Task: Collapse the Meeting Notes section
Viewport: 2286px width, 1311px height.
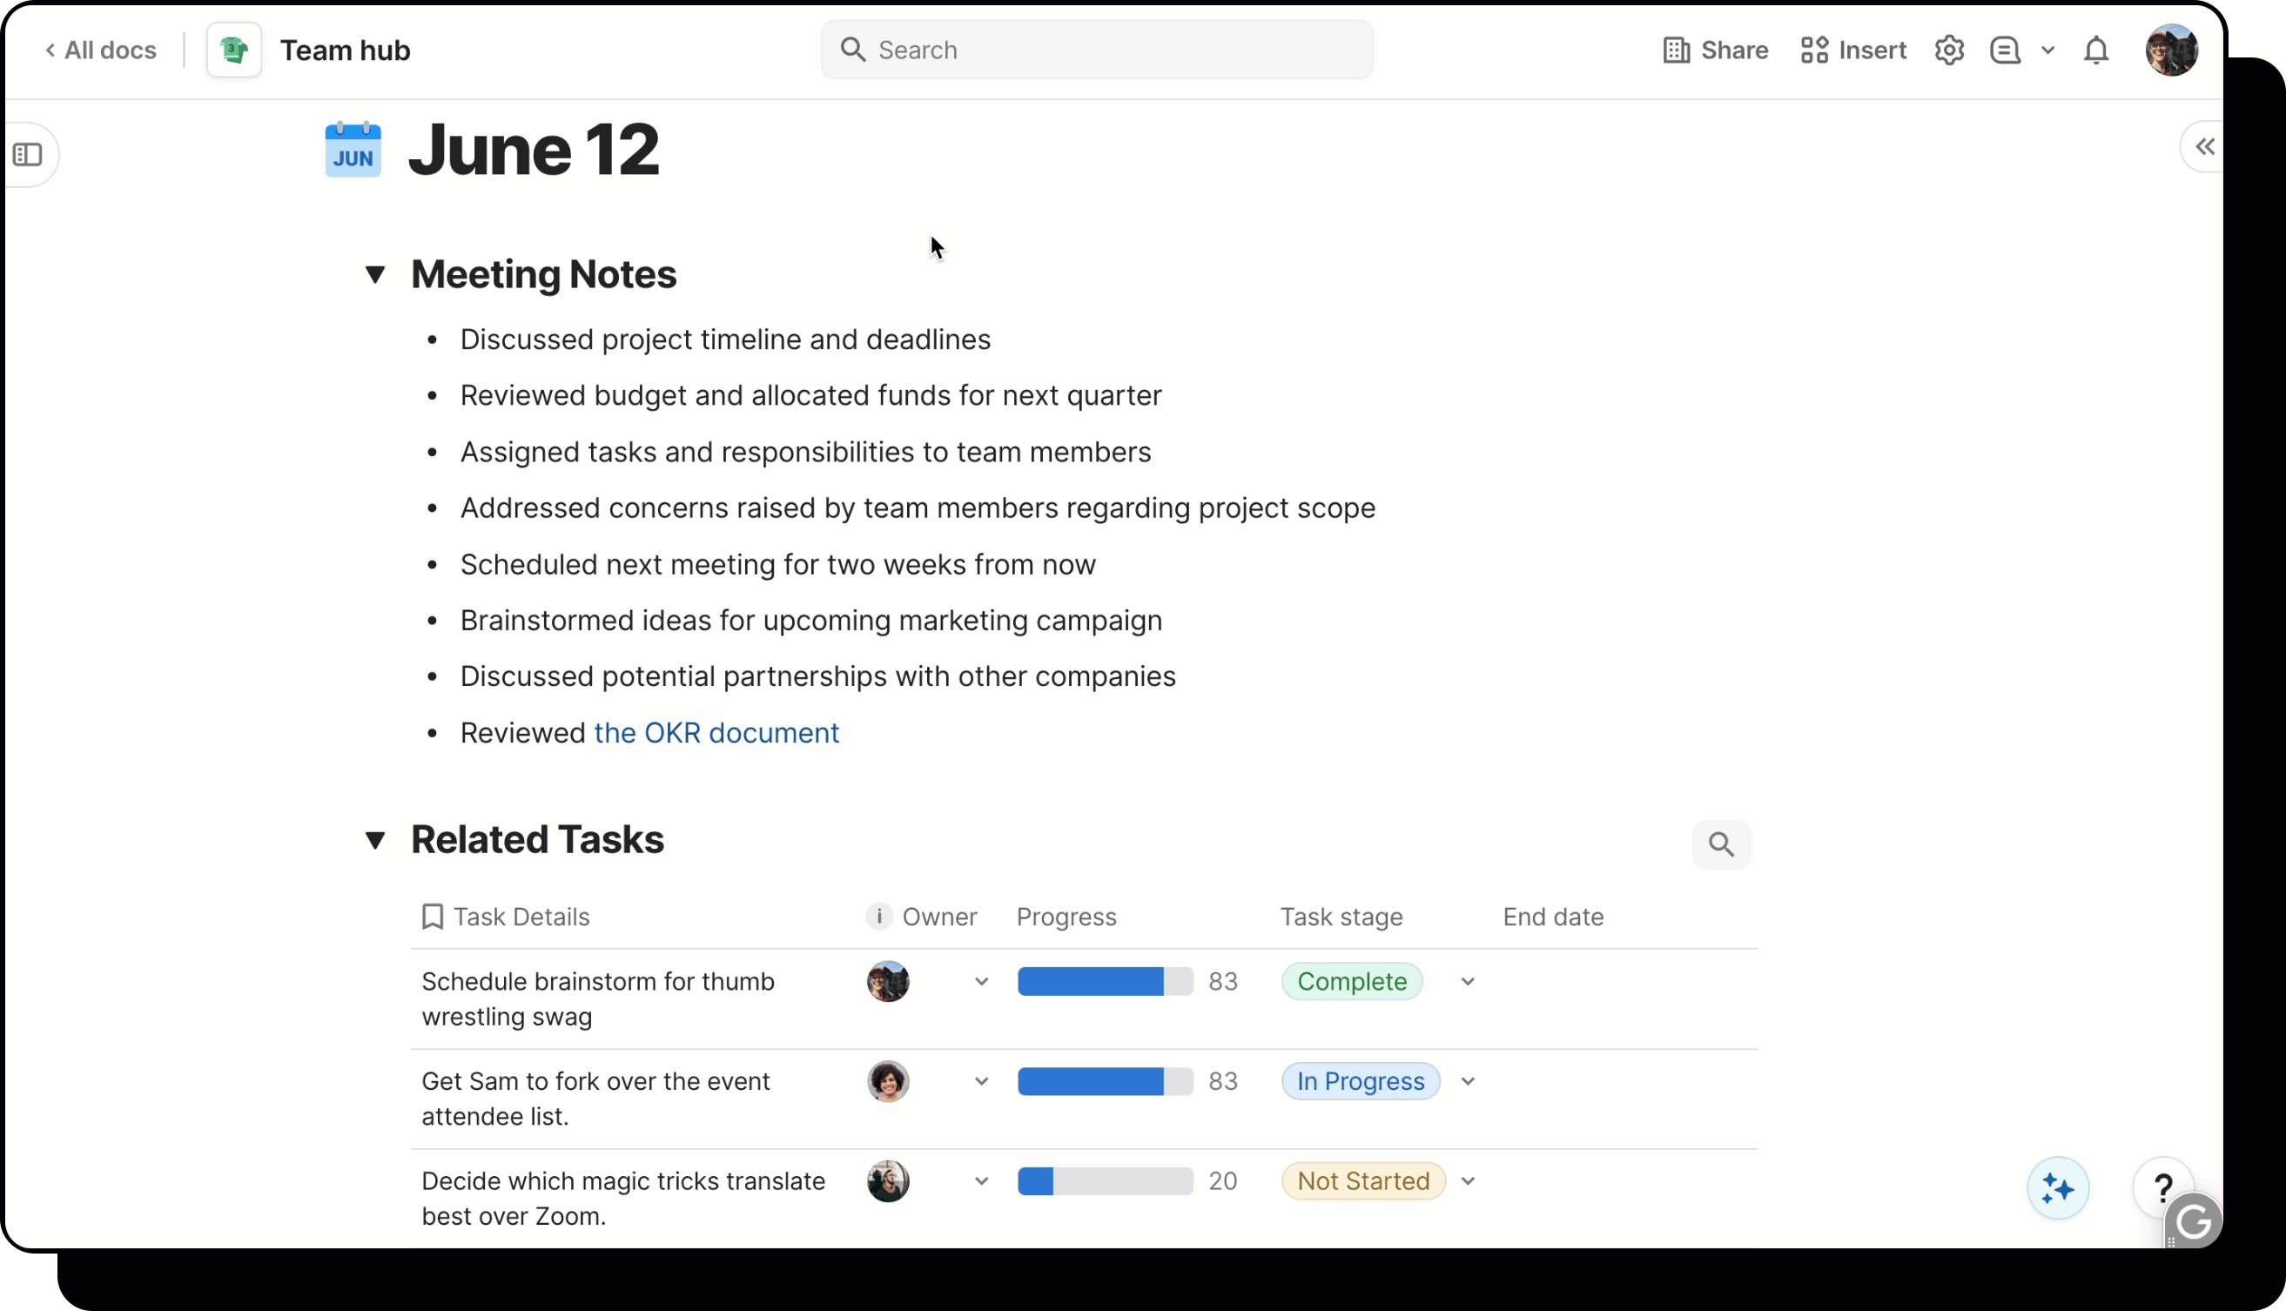Action: (375, 273)
